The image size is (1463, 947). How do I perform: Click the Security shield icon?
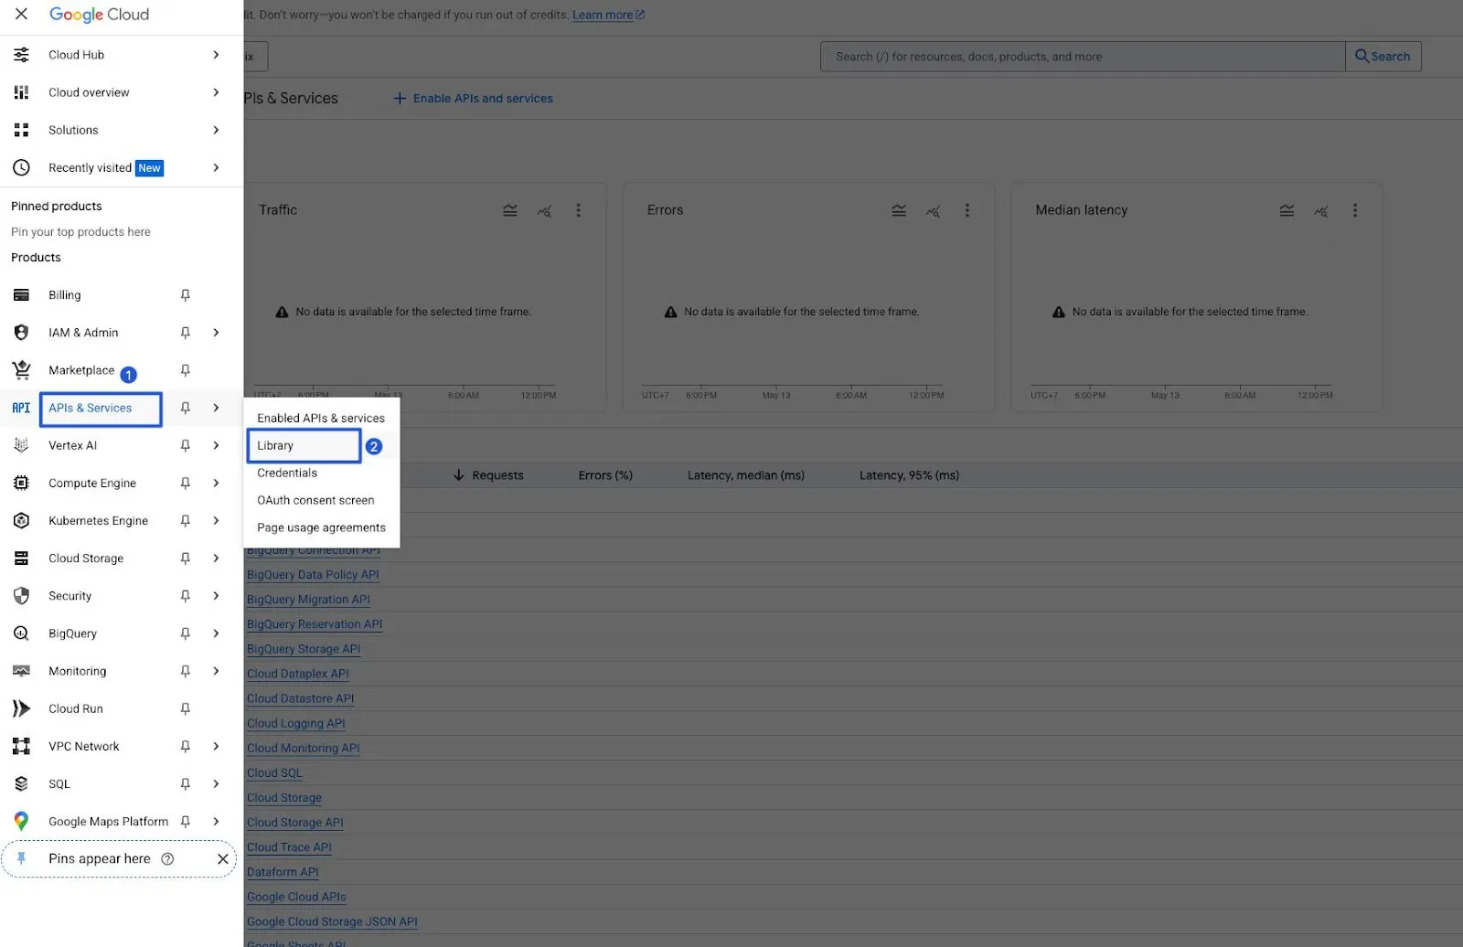[x=21, y=596]
